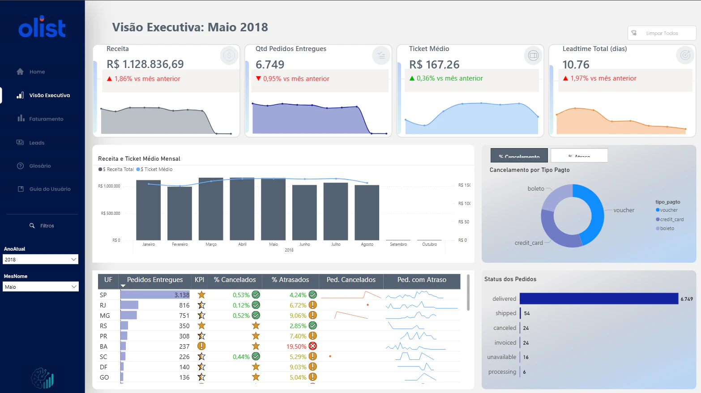The height and width of the screenshot is (393, 701).
Task: Click the boleto legend color dot
Action: 658,228
